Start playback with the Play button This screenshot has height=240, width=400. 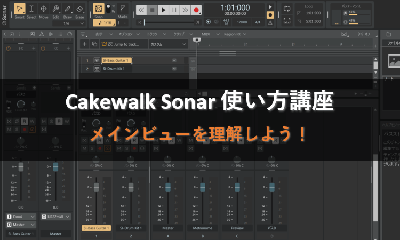[x=163, y=10]
